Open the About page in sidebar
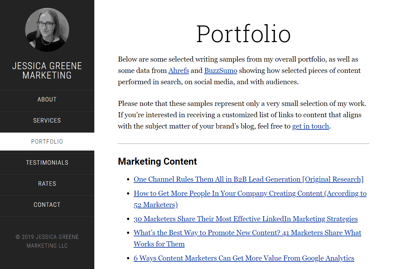Viewport: 393px width, 269px height. coord(47,99)
